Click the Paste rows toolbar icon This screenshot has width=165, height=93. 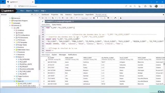pyautogui.click(x=63, y=18)
